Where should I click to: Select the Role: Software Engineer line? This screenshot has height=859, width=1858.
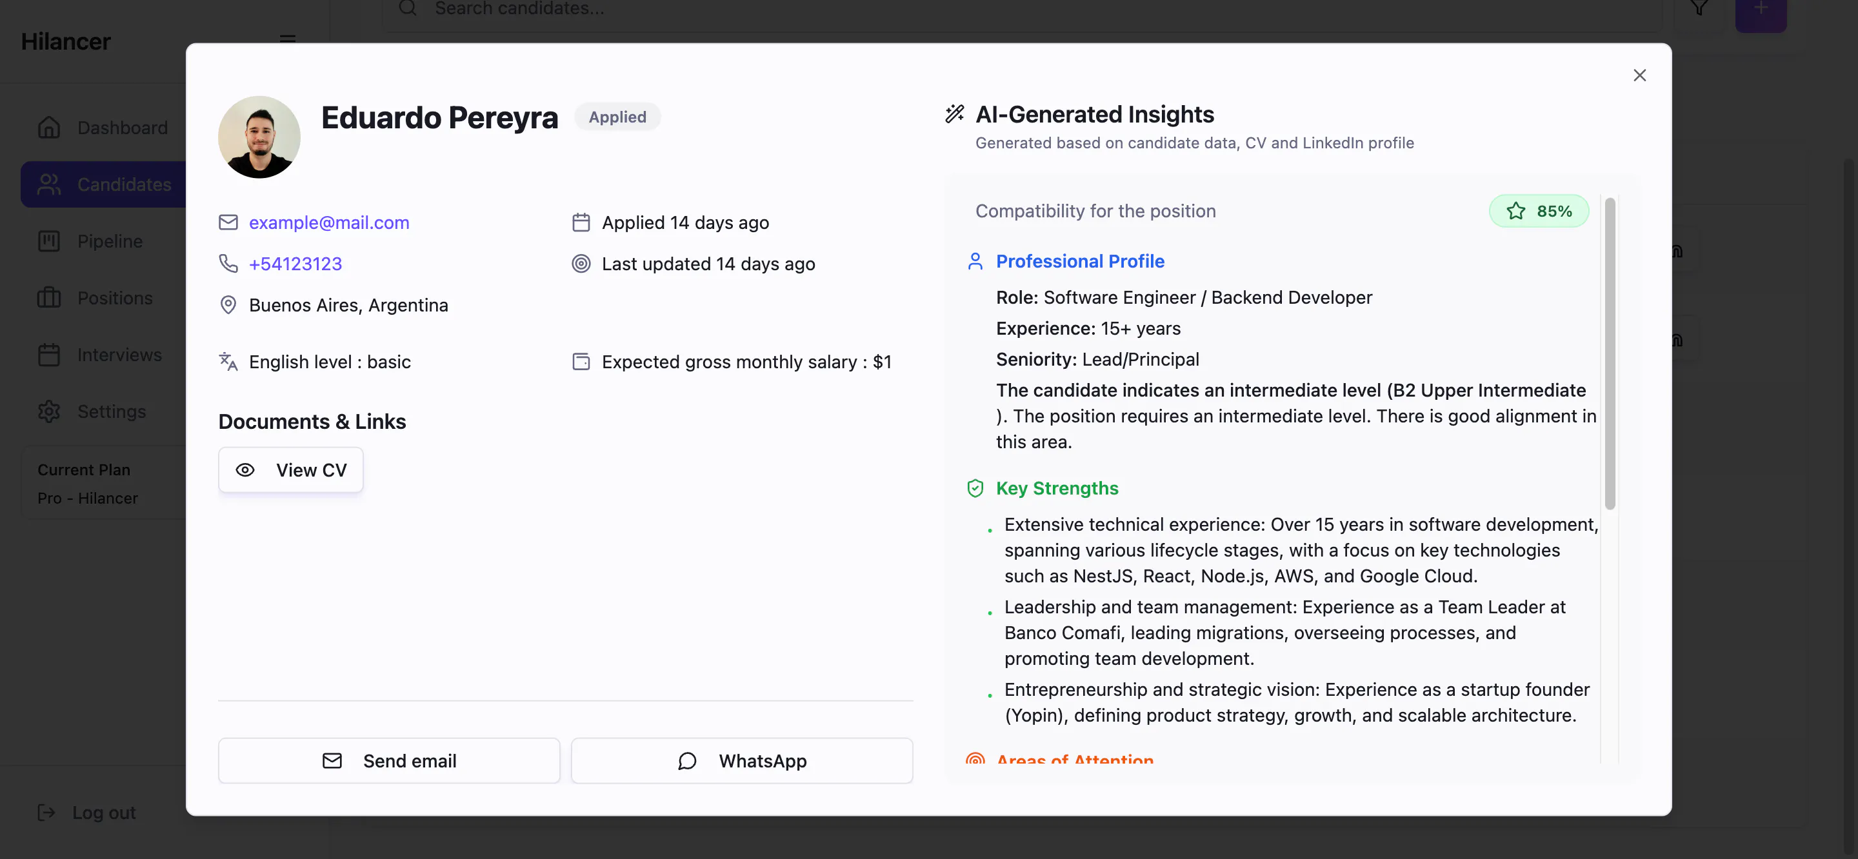click(1184, 297)
